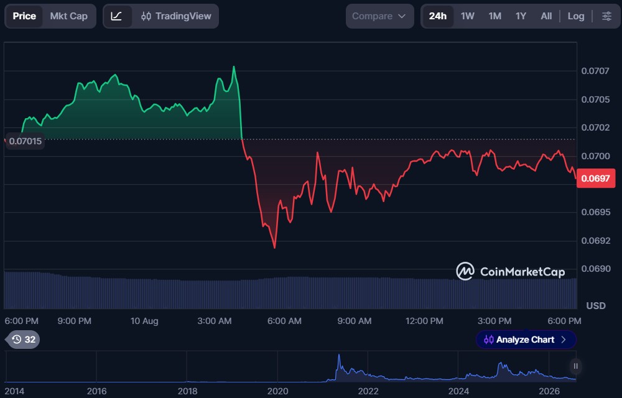Click the 12:00 PM x-axis label
Screen dimensions: 622x398
[424, 321]
